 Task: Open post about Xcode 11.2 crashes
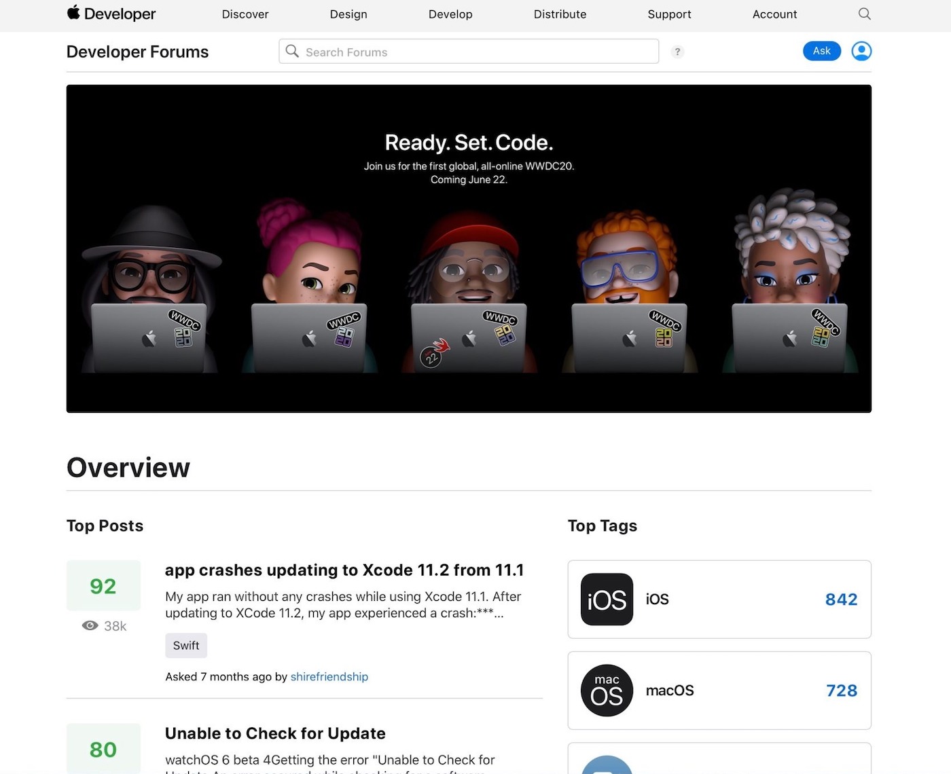(344, 570)
